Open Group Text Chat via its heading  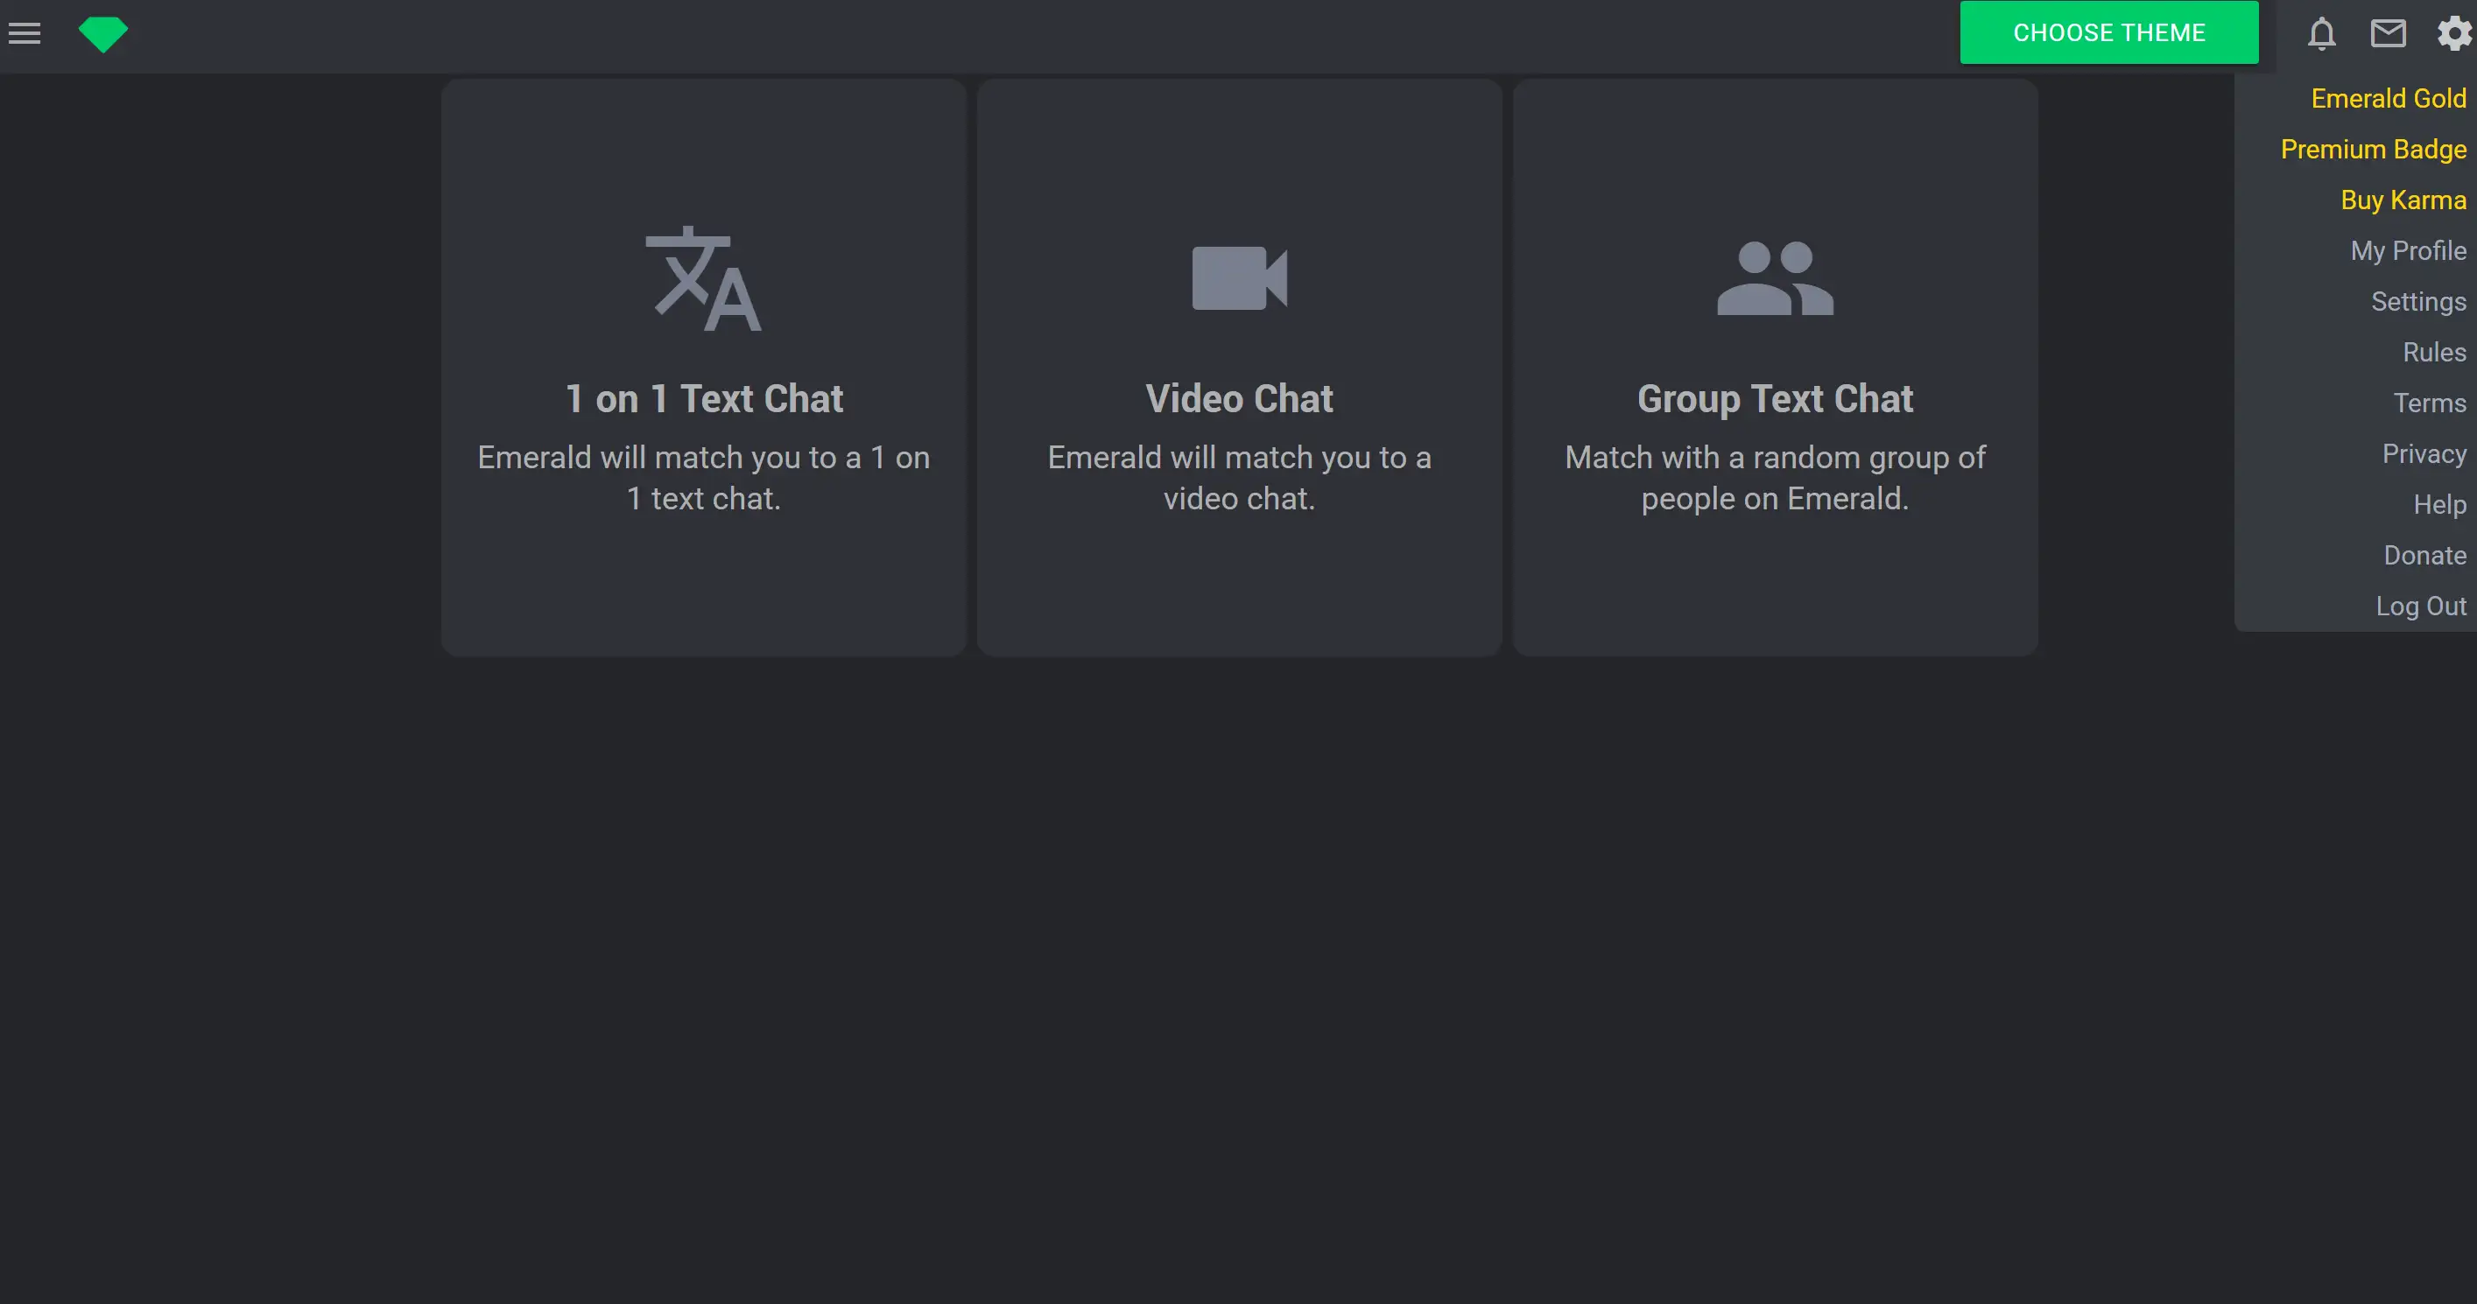point(1775,399)
